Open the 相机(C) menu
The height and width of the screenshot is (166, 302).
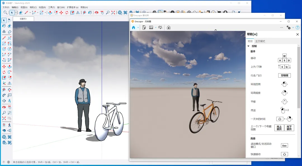click(x=33, y=7)
